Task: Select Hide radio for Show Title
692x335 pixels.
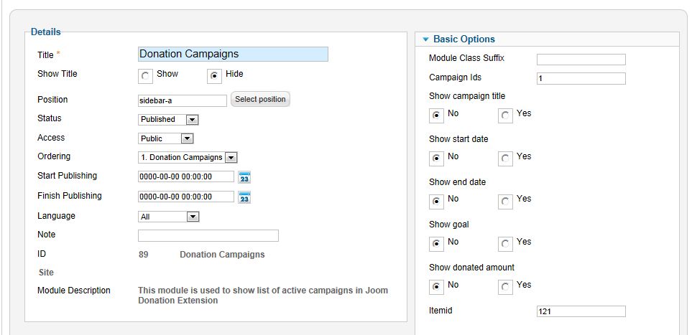Action: 214,76
